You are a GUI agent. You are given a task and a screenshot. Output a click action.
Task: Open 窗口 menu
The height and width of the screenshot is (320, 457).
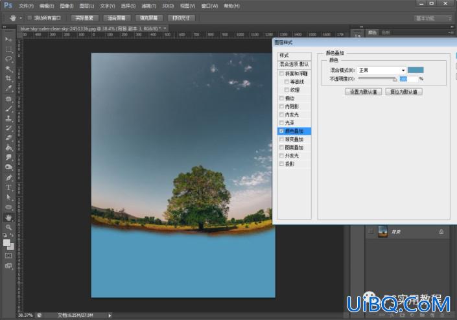pos(209,6)
